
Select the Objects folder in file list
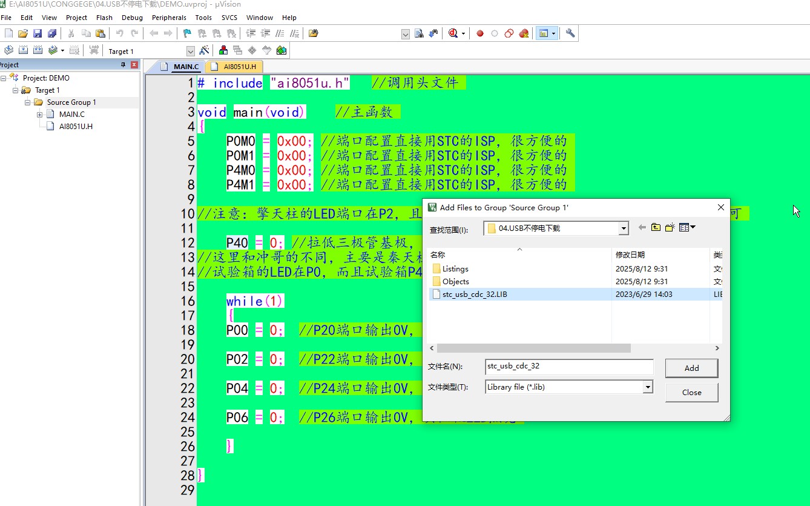(455, 282)
